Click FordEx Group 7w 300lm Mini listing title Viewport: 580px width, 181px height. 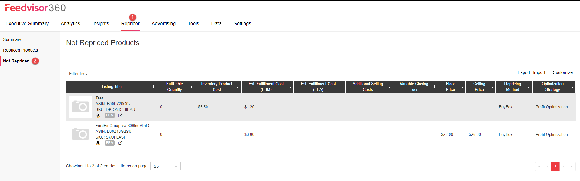tap(125, 126)
